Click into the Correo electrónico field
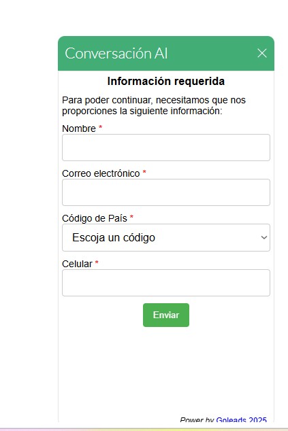Image resolution: width=288 pixels, height=431 pixels. click(x=166, y=192)
